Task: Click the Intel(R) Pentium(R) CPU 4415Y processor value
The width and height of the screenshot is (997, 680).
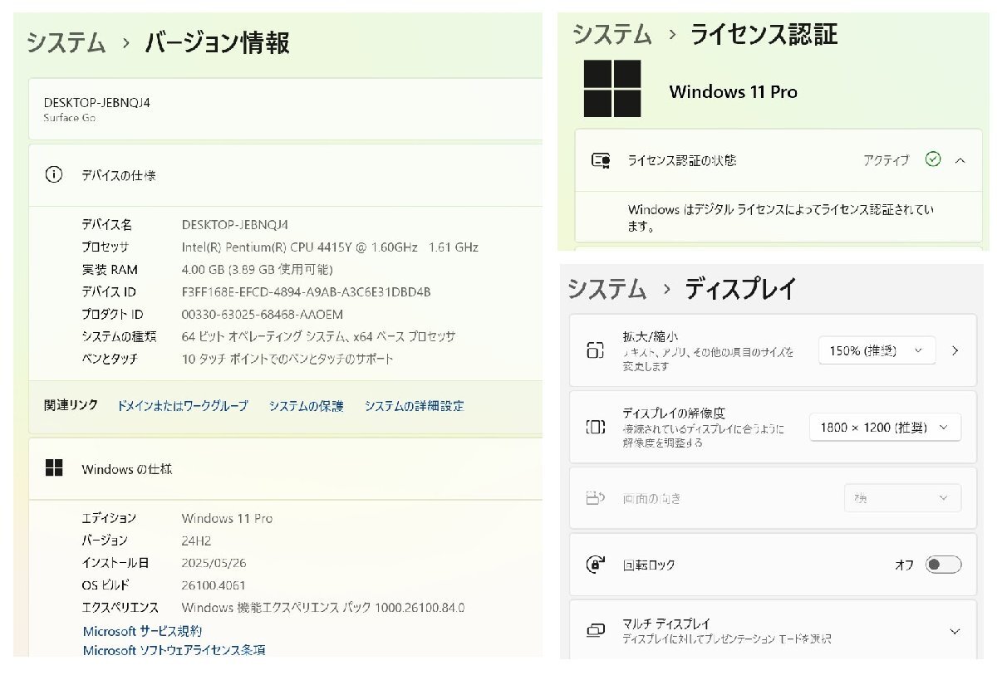Action: tap(330, 247)
